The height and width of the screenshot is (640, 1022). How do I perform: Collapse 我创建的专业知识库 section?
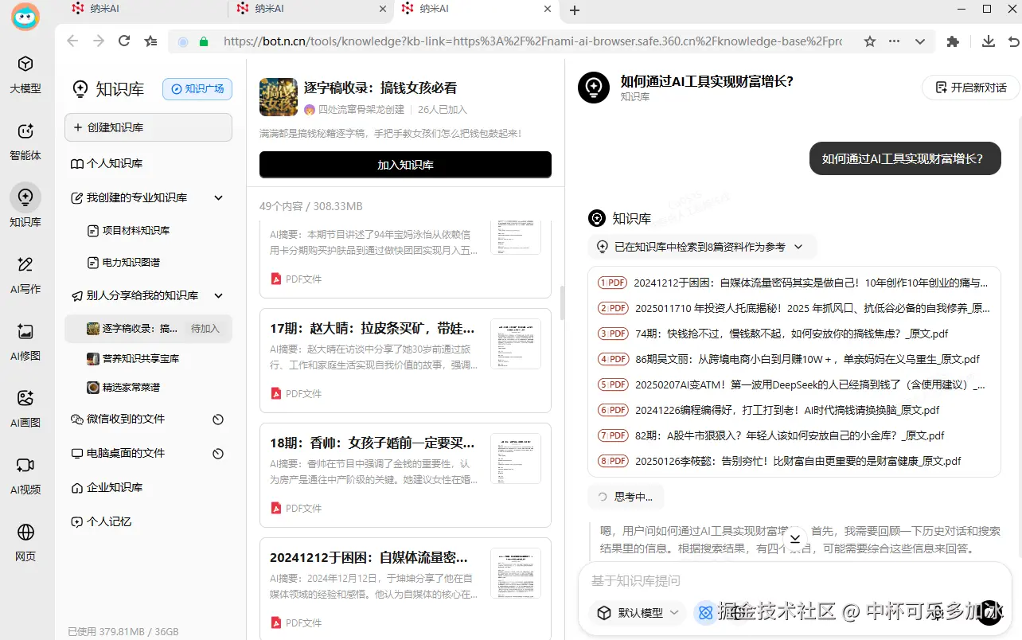coord(218,197)
